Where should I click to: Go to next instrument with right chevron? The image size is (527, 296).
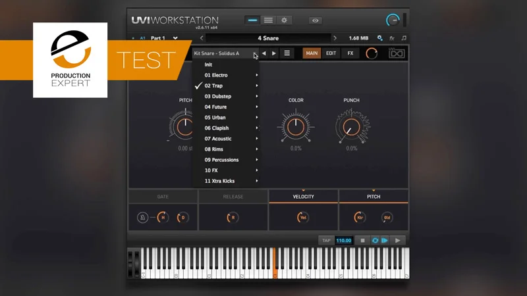[335, 38]
